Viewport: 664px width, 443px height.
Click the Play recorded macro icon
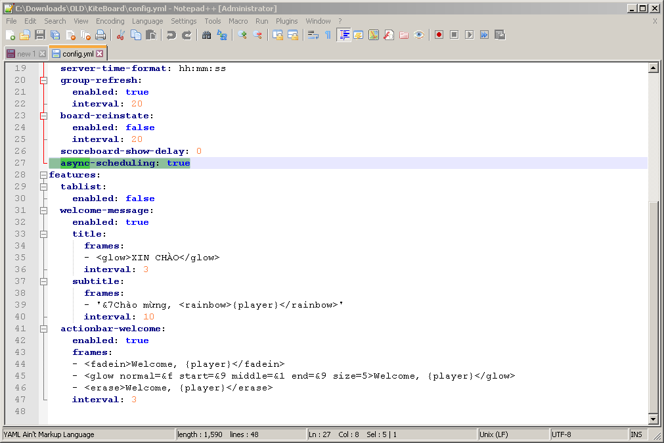click(469, 35)
